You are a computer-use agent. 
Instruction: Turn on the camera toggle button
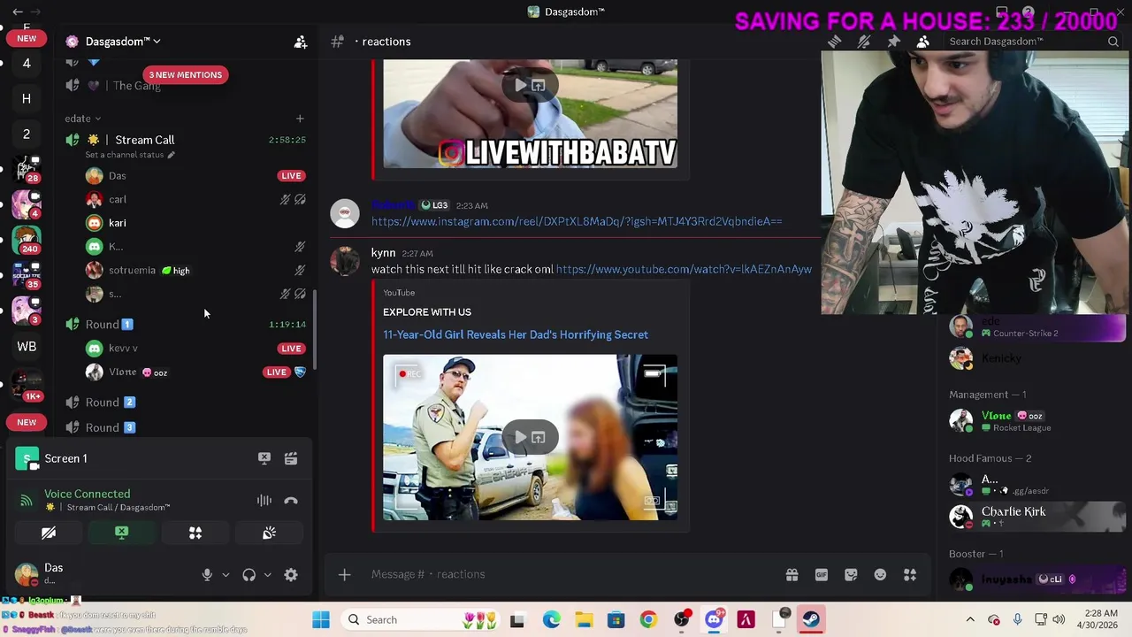pyautogui.click(x=49, y=533)
